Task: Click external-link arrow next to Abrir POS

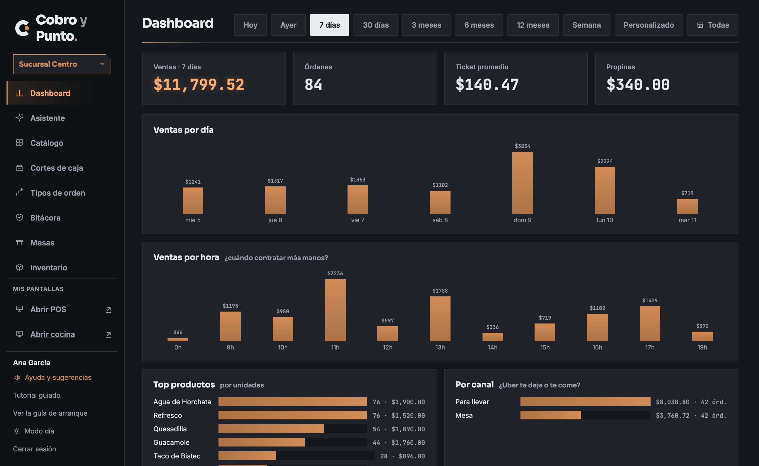Action: point(108,309)
